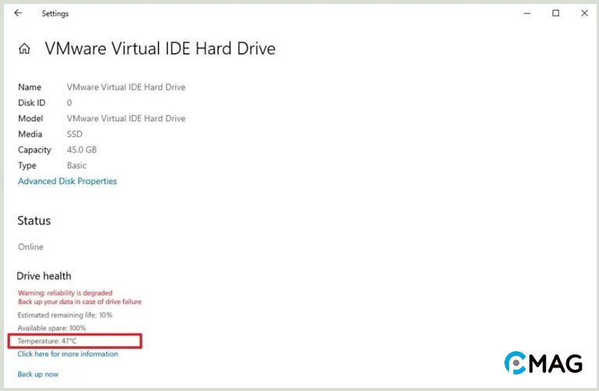The height and width of the screenshot is (391, 599).
Task: Click the Type field label
Action: [x=27, y=166]
